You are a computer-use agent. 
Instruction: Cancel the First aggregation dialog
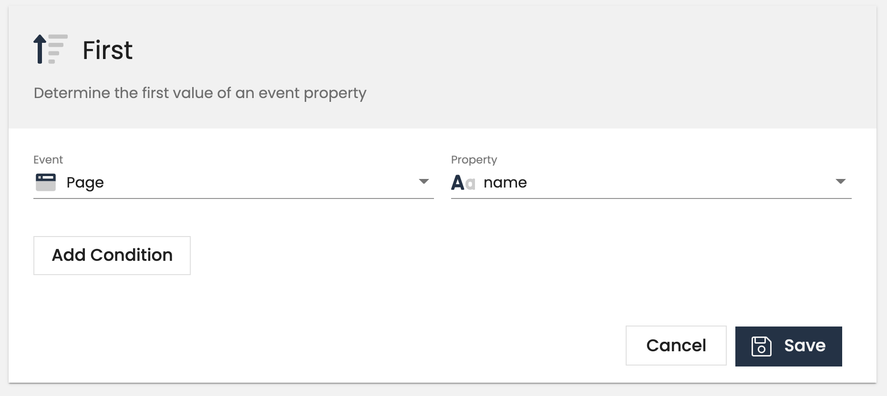pyautogui.click(x=676, y=346)
